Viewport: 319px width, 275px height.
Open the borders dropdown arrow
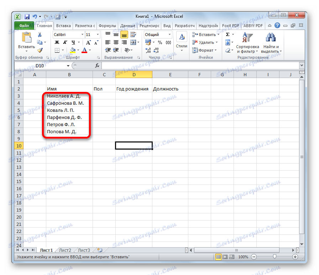pos(63,50)
